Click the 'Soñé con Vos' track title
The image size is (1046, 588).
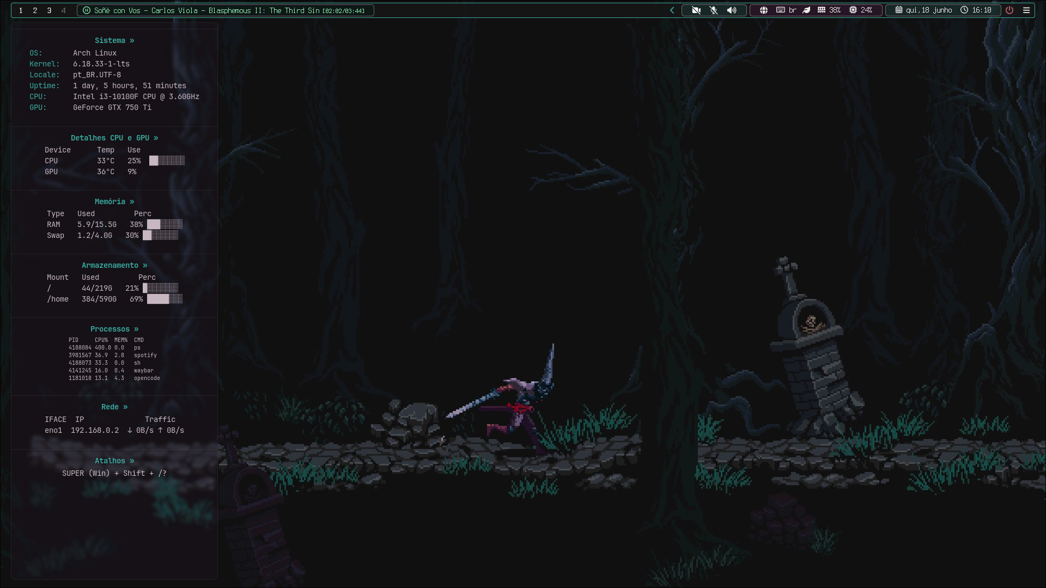[x=117, y=10]
